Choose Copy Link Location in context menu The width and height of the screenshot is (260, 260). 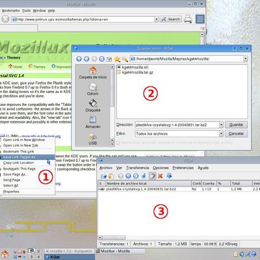click(27, 162)
